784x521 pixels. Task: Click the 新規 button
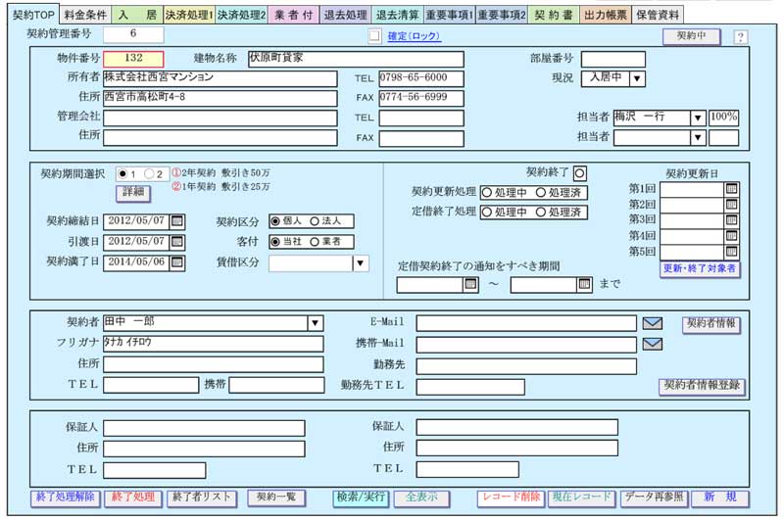720,498
